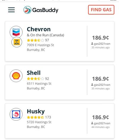Click the GasBuddy logo
This screenshot has height=140, width=119.
41,10
